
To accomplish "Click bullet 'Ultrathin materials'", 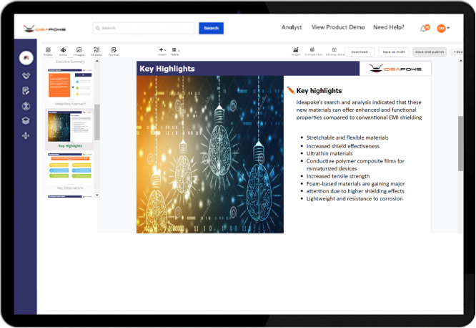I will point(329,153).
